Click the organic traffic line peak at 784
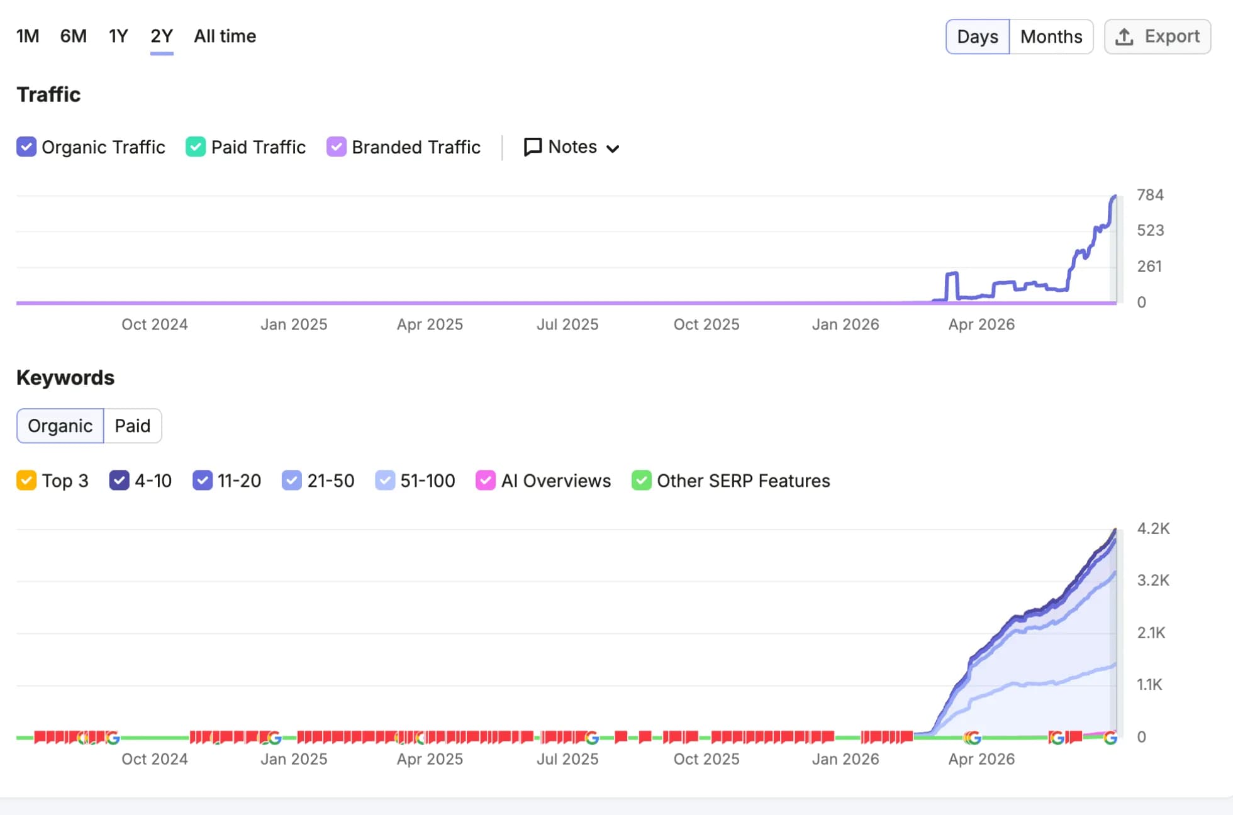 pos(1115,197)
